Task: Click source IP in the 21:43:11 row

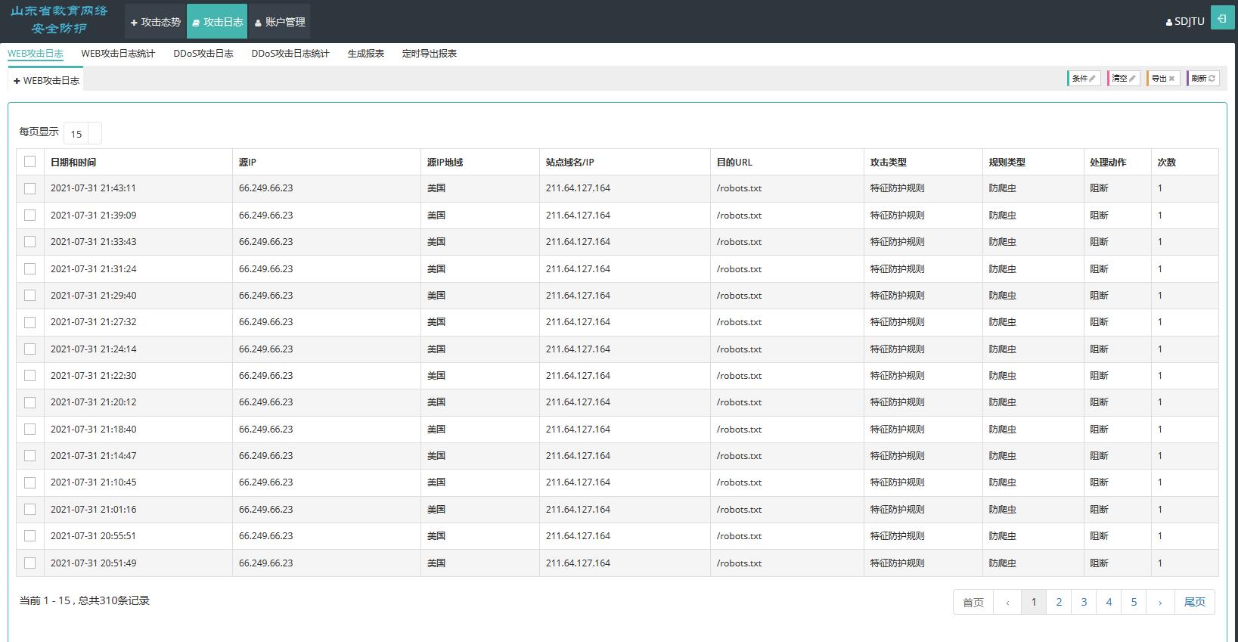Action: click(x=266, y=188)
